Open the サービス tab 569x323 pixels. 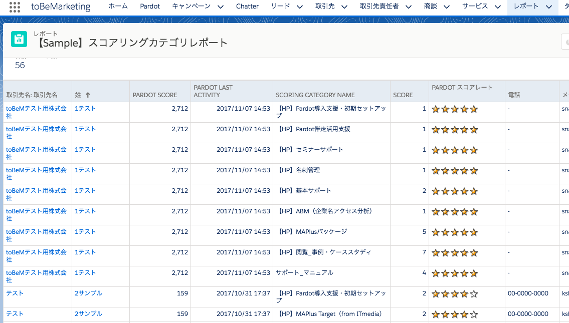point(475,6)
